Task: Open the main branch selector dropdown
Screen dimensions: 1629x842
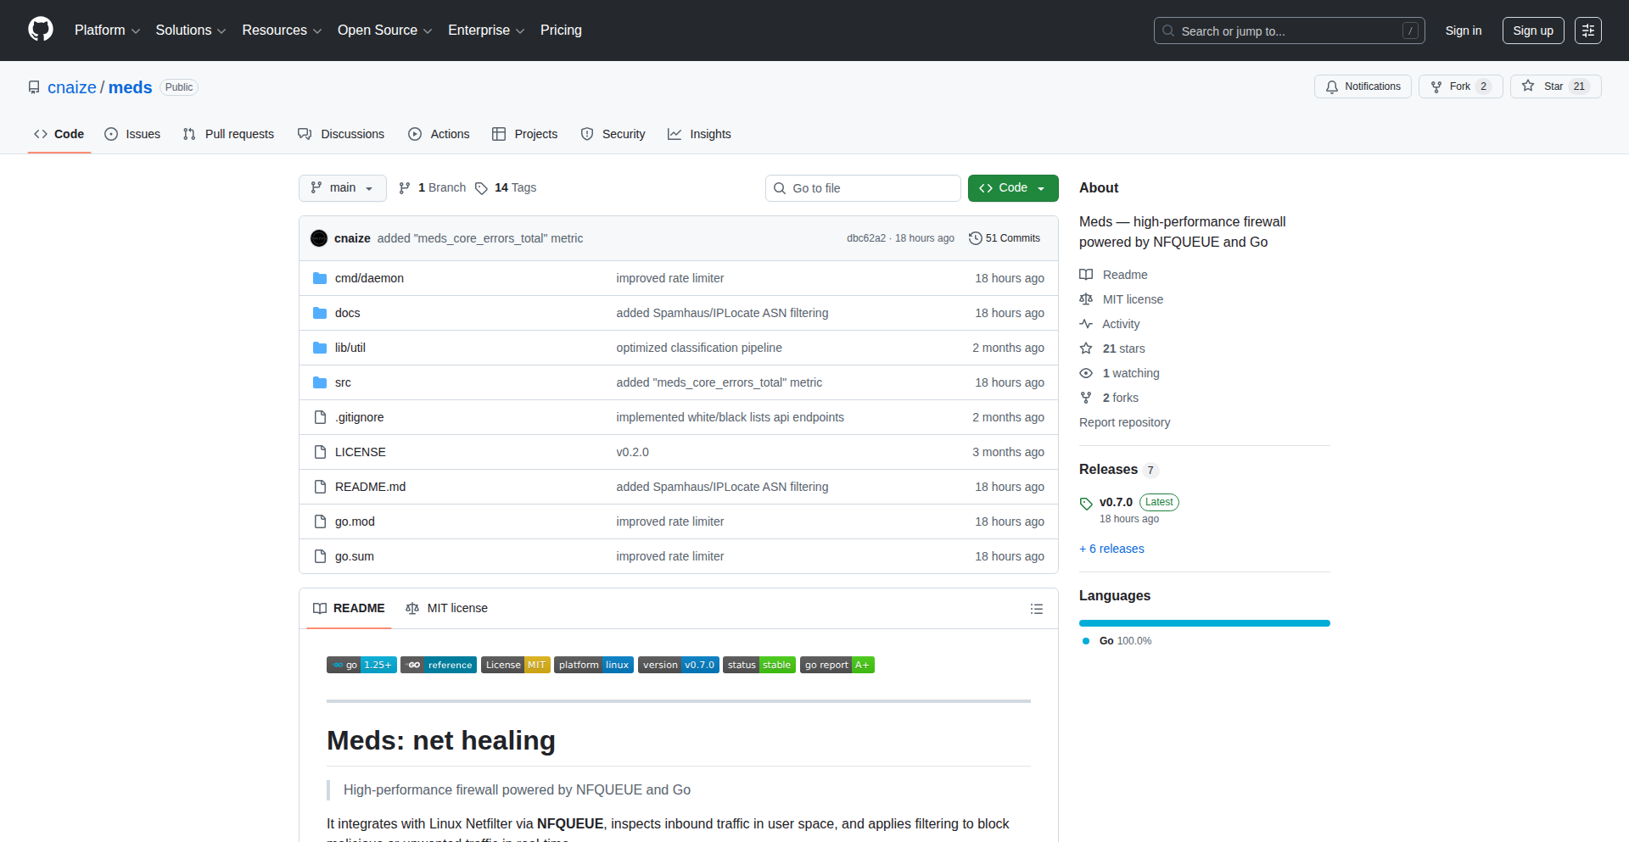Action: pos(343,188)
